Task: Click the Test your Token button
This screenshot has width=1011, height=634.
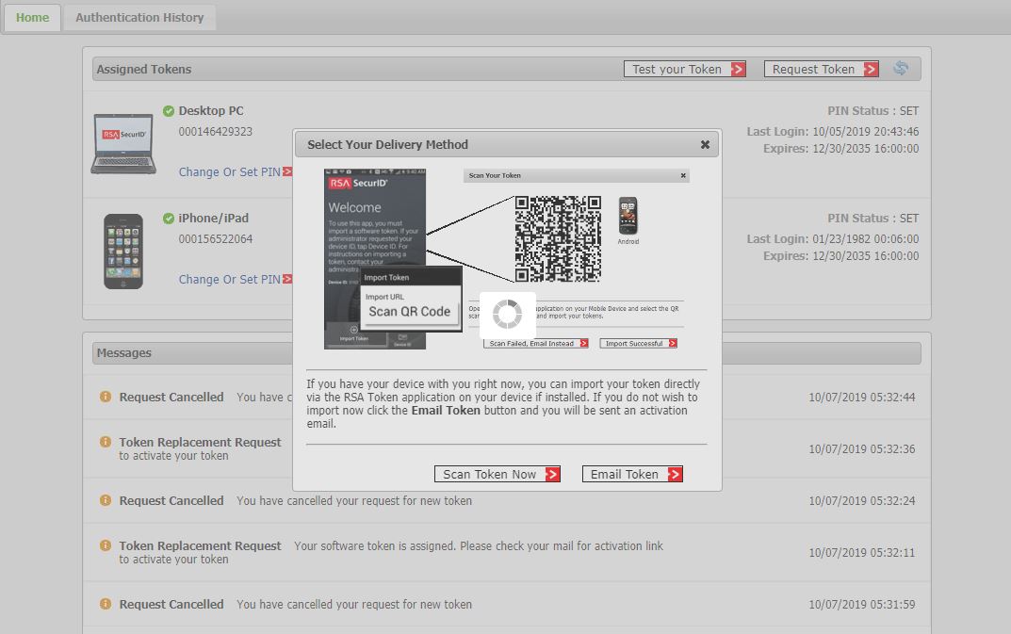Action: [684, 69]
